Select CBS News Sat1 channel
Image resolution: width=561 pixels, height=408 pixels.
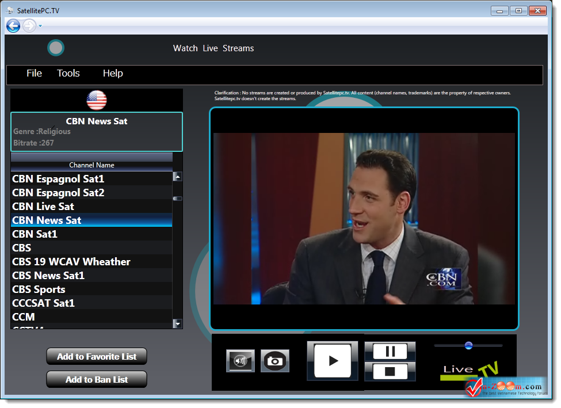coord(91,276)
